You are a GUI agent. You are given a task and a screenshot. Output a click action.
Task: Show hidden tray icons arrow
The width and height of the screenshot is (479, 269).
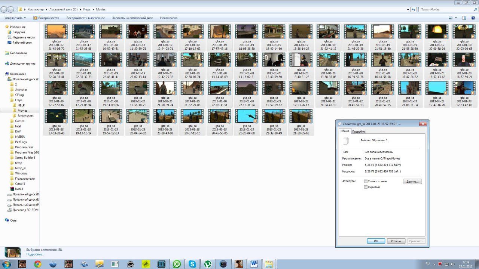(434, 264)
